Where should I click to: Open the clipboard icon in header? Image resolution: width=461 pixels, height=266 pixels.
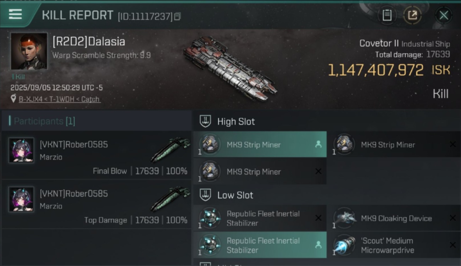pos(387,15)
